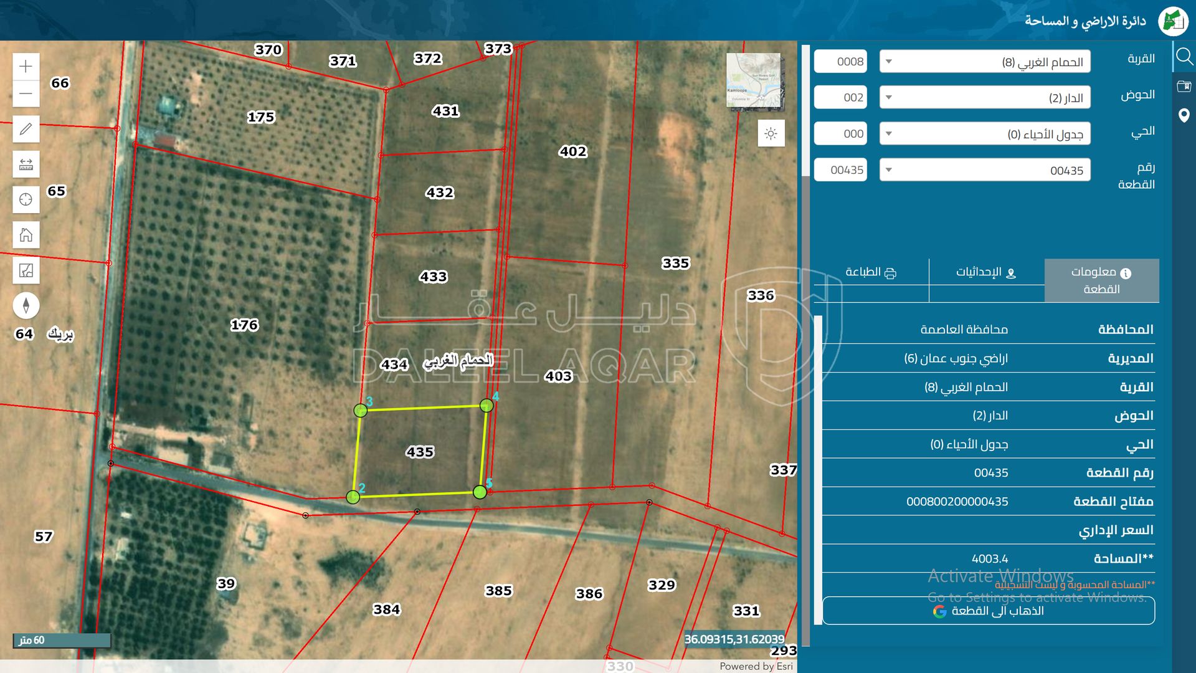Toggle the map brightness sun button
Viewport: 1196px width, 673px height.
click(x=771, y=134)
